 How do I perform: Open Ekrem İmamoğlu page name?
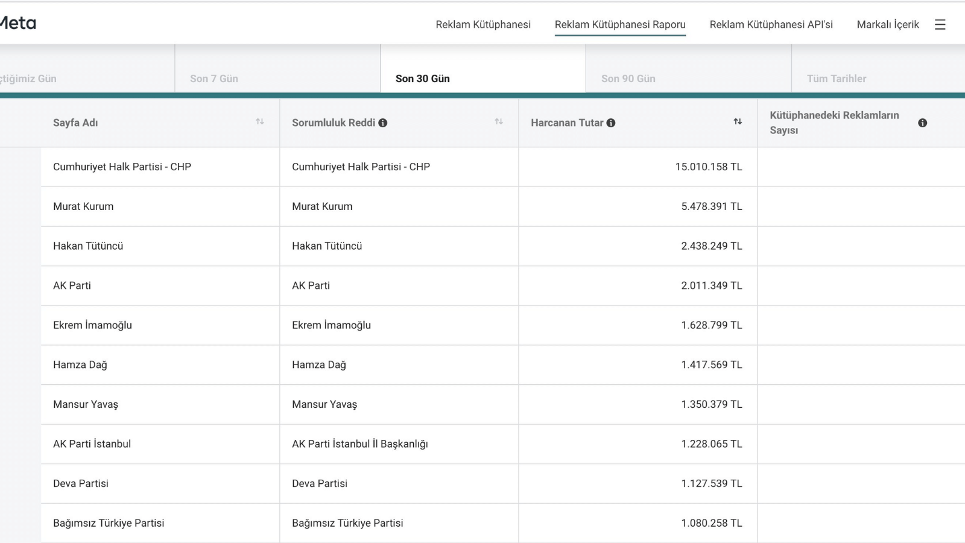pyautogui.click(x=92, y=325)
